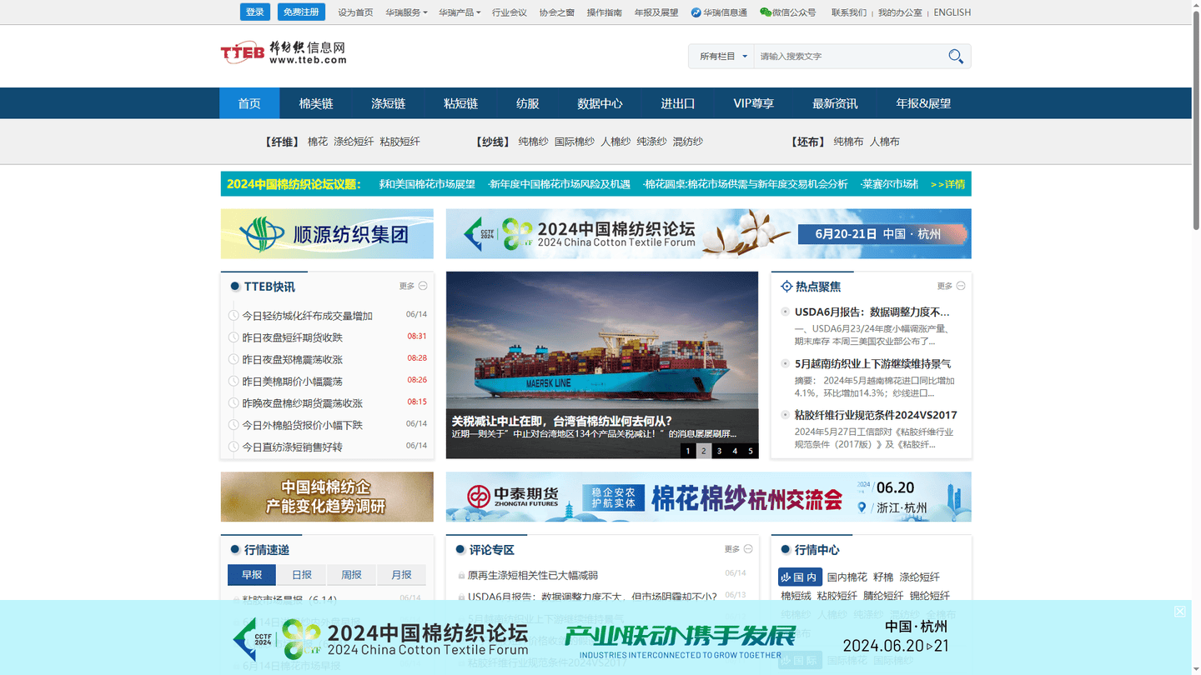Click 国内棉花 in 行情中心
This screenshot has width=1201, height=675.
pos(847,577)
